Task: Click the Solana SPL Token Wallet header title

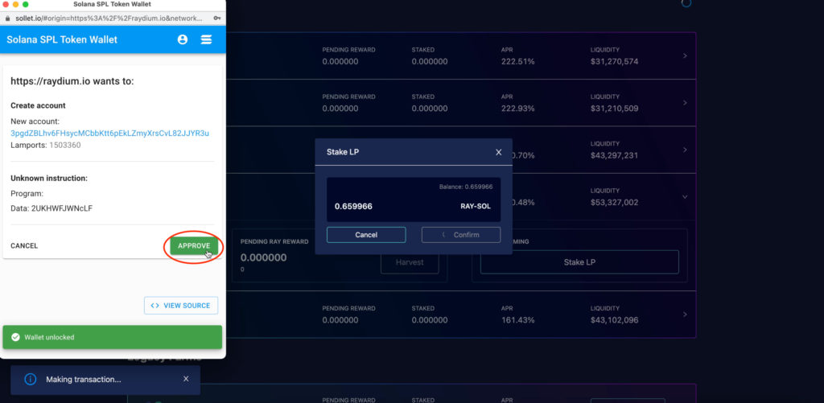Action: 62,39
